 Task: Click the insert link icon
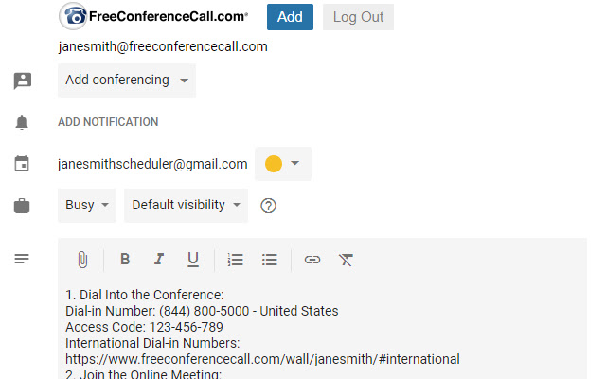click(x=312, y=260)
